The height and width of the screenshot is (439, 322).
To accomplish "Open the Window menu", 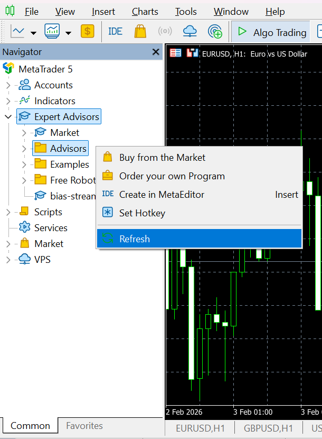I will coord(231,12).
